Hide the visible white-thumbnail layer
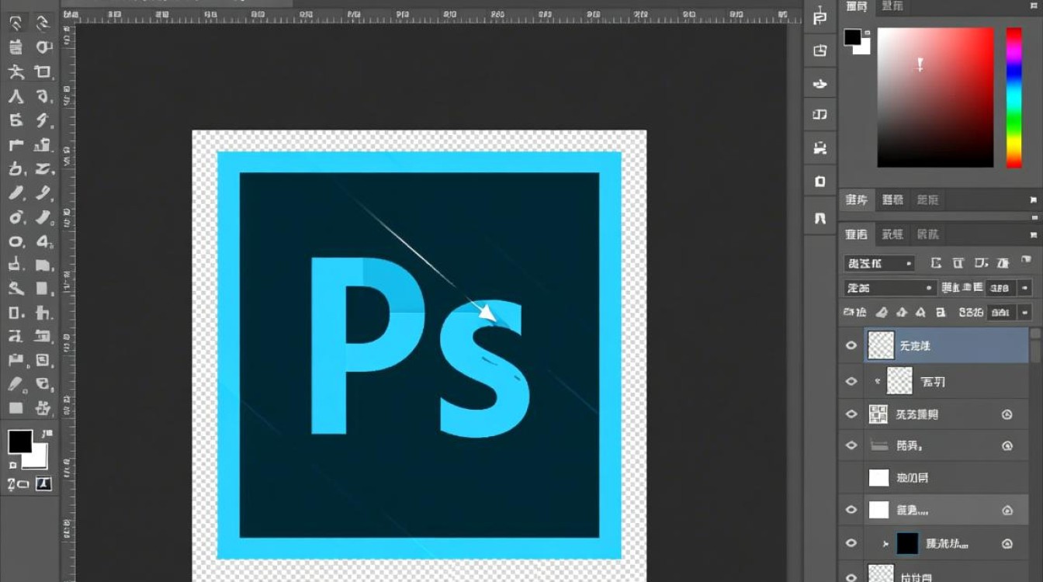This screenshot has height=582, width=1043. pos(851,510)
